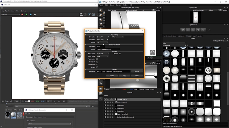This screenshot has height=128, width=229.
Task: Click the Master File path field
Action: pyautogui.click(x=113, y=72)
